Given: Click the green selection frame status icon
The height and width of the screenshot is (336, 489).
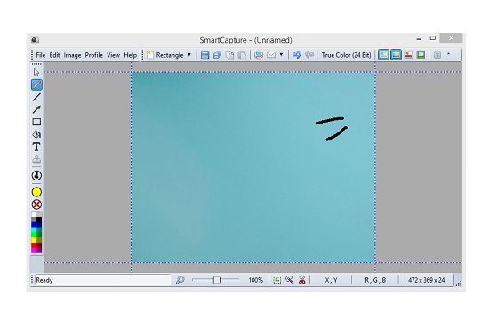Looking at the screenshot, I should tap(277, 280).
